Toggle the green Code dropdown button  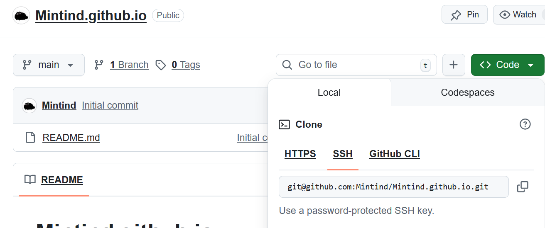click(x=507, y=65)
